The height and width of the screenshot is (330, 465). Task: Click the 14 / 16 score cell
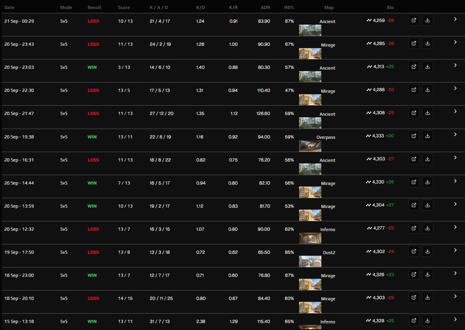(125, 298)
